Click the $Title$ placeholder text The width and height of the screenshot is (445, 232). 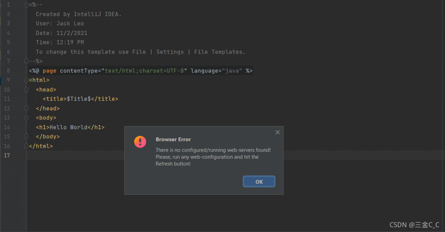[x=79, y=99]
